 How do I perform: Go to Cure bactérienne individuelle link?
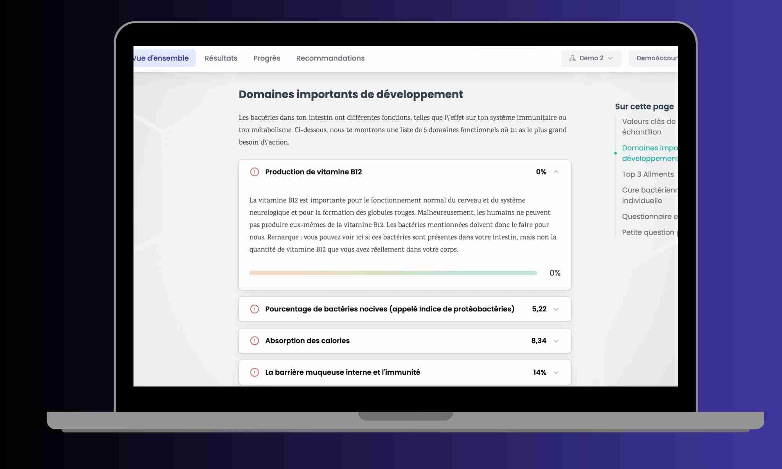[650, 195]
